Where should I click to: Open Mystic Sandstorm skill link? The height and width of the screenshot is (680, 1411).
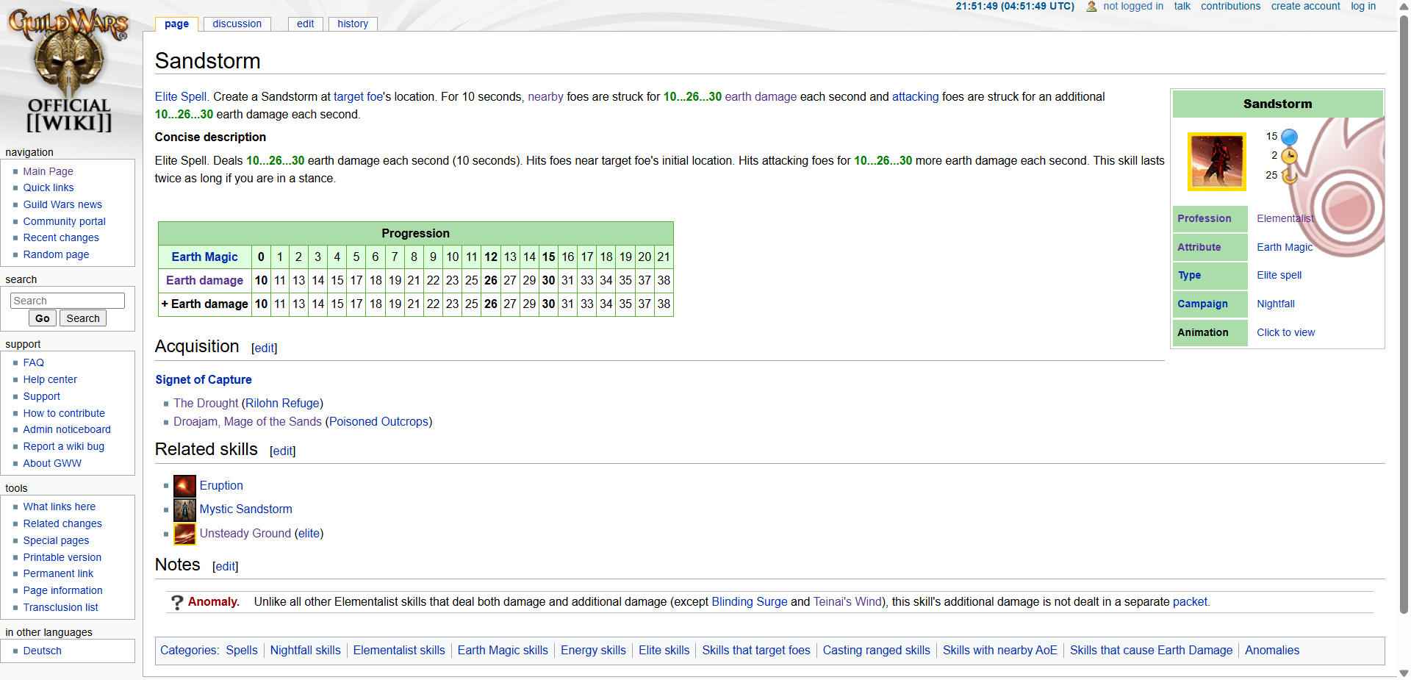[x=245, y=509]
